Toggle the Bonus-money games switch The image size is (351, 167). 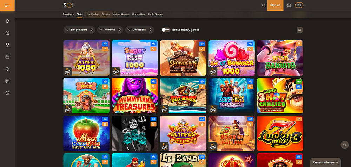(x=166, y=30)
